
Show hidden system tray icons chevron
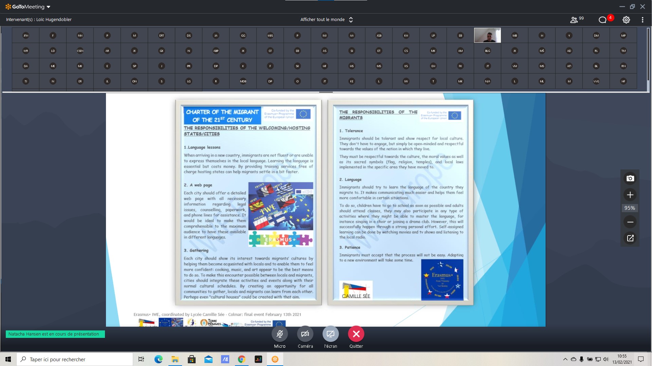(565, 359)
